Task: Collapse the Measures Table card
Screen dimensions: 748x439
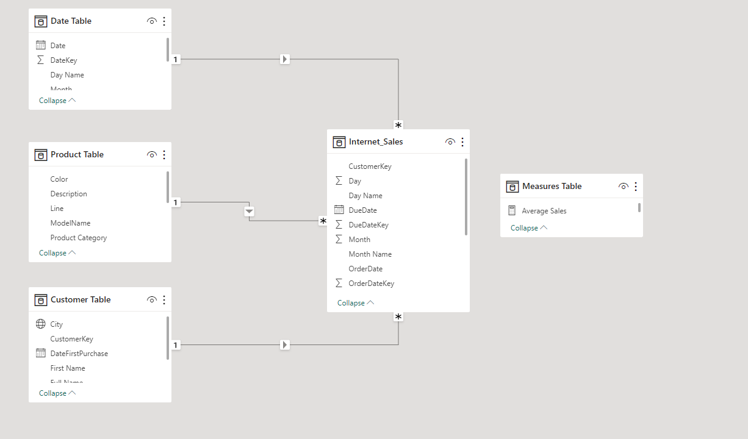Action: 529,228
